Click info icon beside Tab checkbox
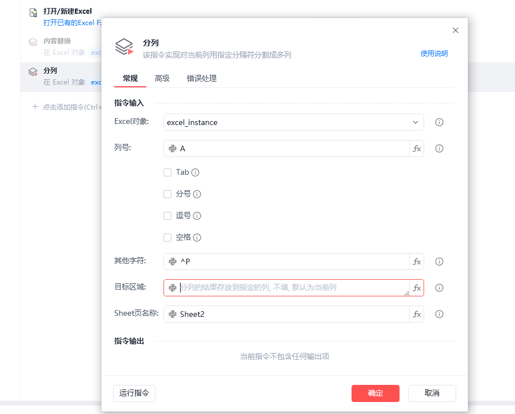This screenshot has height=414, width=515. coord(195,172)
